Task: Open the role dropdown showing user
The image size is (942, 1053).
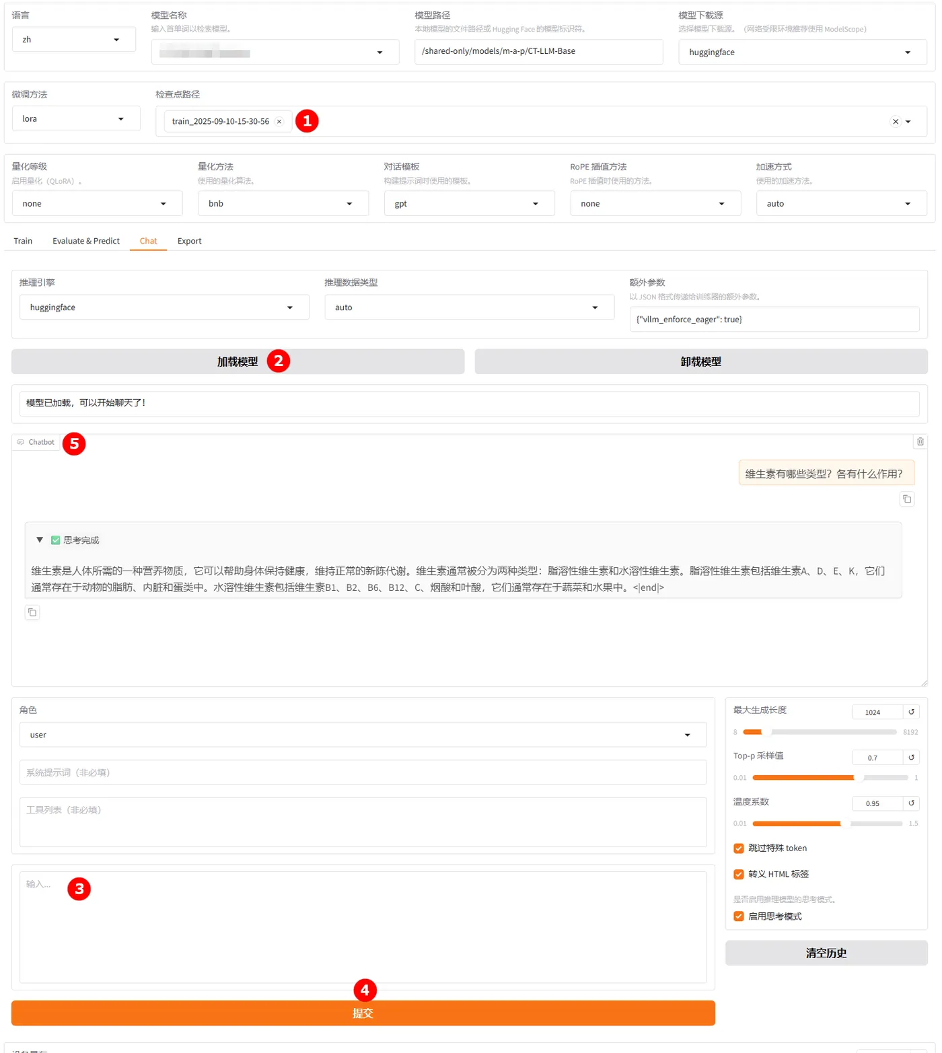Action: 363,735
